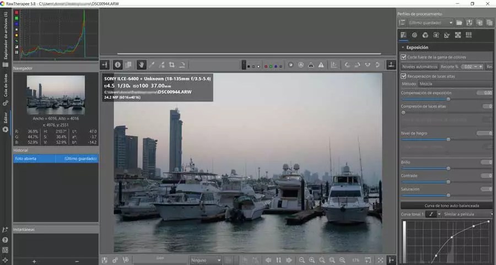Select the Crop tool in the toolbar

172,65
